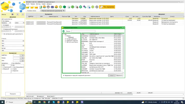Click the vertical scrollbar of the templates list

(x=123, y=54)
